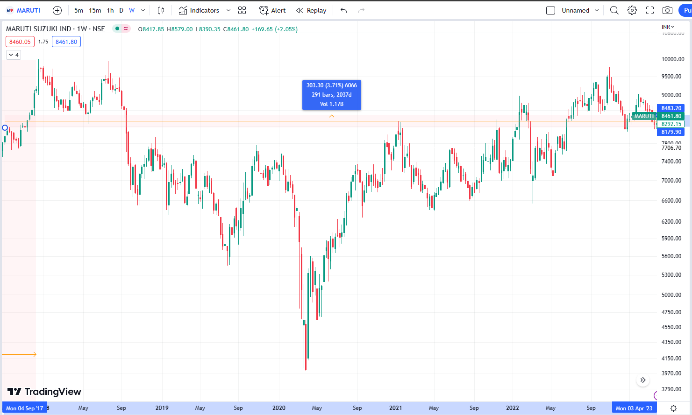Take a chart snapshot with camera icon
The height and width of the screenshot is (415, 692).
668,10
